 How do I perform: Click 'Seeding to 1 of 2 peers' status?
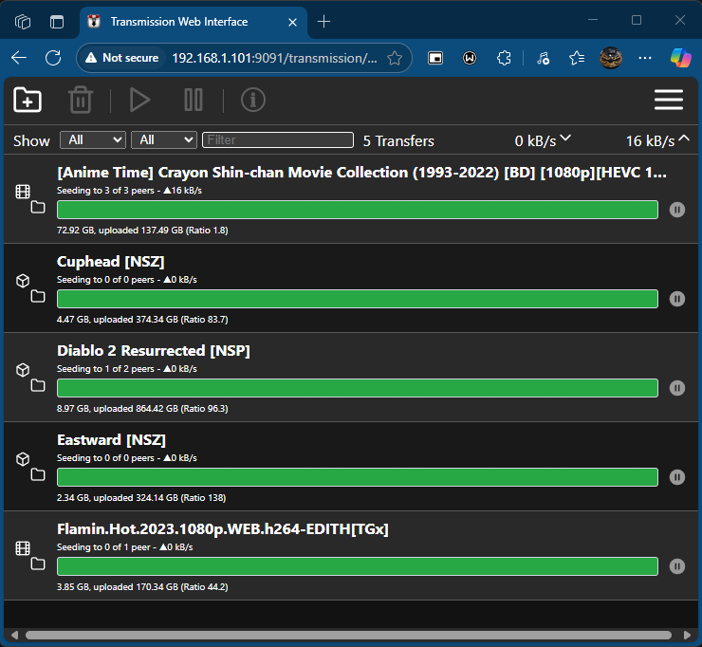pos(105,368)
